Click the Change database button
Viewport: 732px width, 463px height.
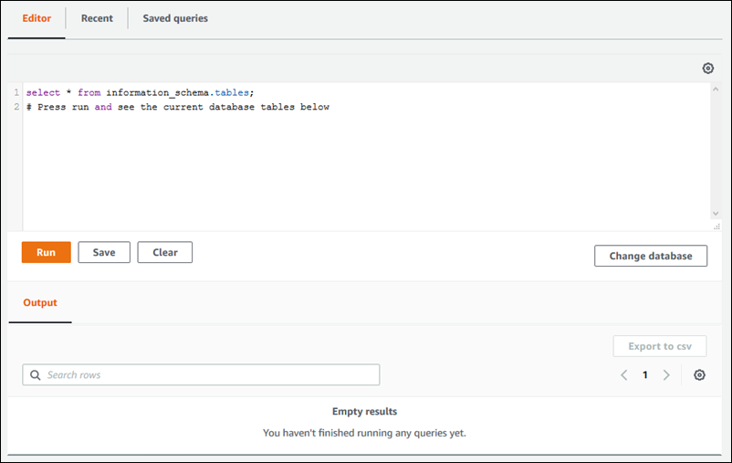coord(651,256)
